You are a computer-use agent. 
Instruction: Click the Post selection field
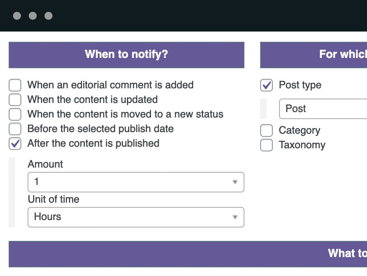[x=322, y=109]
